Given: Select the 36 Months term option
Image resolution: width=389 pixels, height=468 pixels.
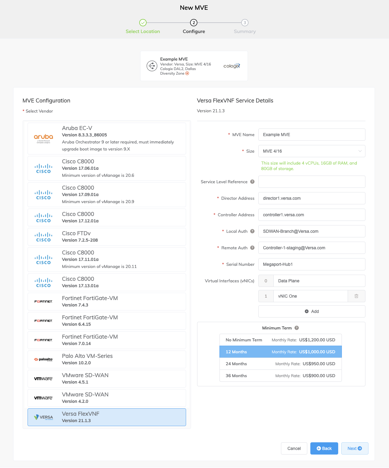Looking at the screenshot, I should click(x=280, y=376).
